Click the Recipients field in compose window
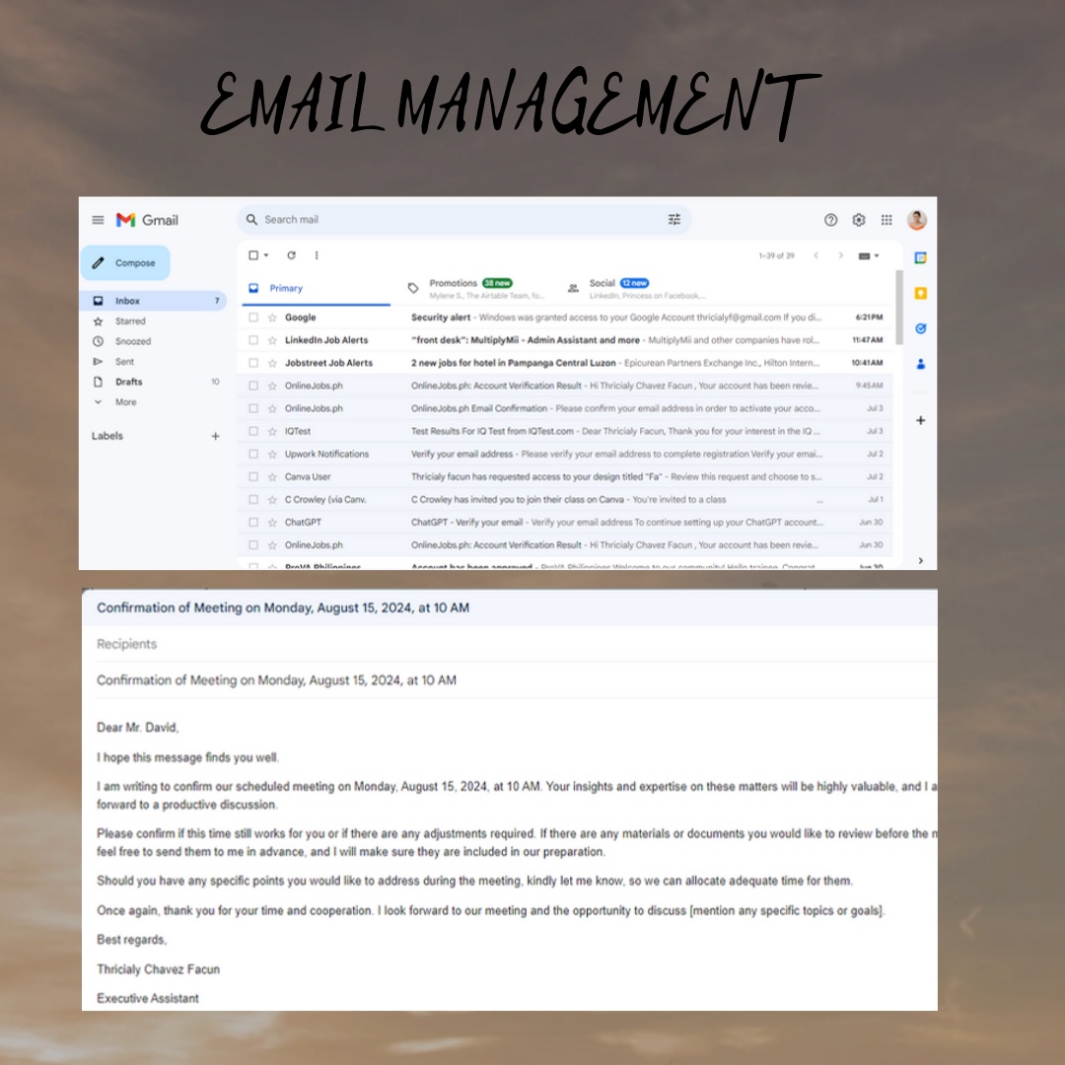 [x=516, y=644]
